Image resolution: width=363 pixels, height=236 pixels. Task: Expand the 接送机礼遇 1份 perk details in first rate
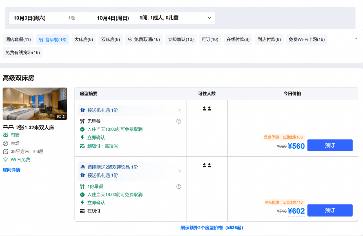click(x=179, y=110)
